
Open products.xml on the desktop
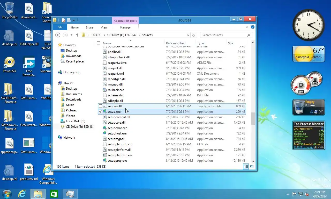[29, 172]
